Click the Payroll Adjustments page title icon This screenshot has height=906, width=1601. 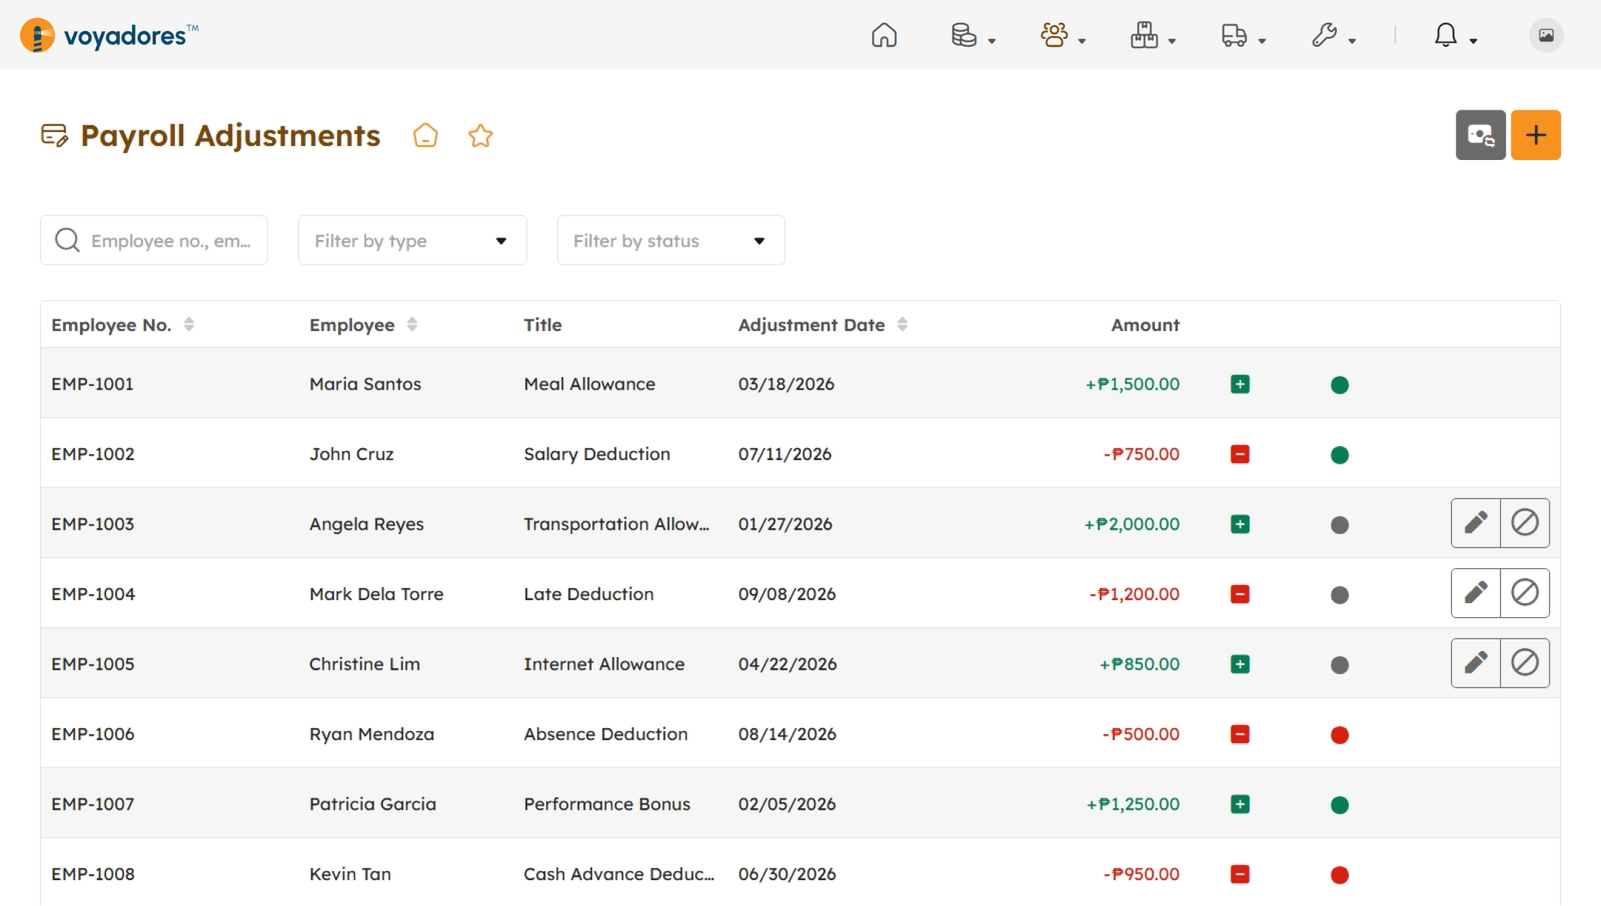55,136
